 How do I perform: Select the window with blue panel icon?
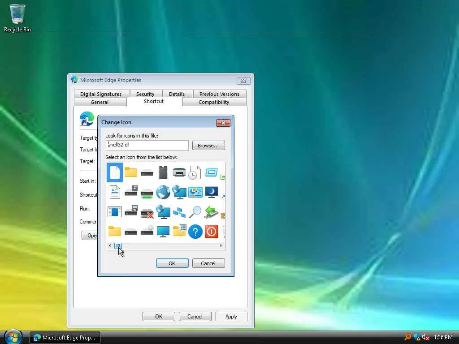click(114, 212)
